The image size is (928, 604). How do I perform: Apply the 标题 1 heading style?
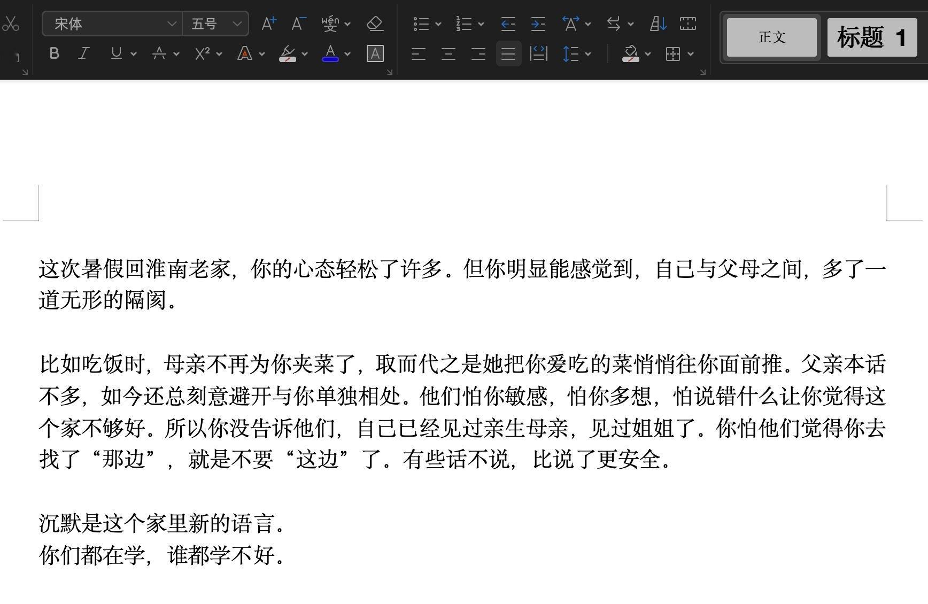tap(872, 37)
